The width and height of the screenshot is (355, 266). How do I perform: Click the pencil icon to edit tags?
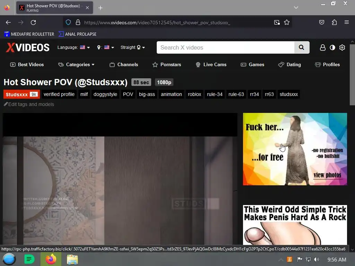[x=6, y=104]
